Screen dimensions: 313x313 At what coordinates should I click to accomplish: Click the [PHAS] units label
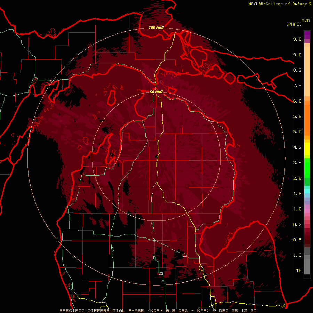[x=294, y=24]
